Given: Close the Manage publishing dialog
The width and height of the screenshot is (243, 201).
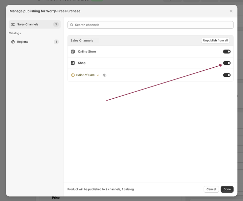Looking at the screenshot, I should click(231, 11).
